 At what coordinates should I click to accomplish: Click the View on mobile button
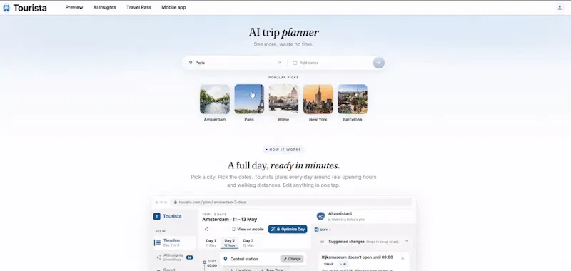click(x=248, y=229)
